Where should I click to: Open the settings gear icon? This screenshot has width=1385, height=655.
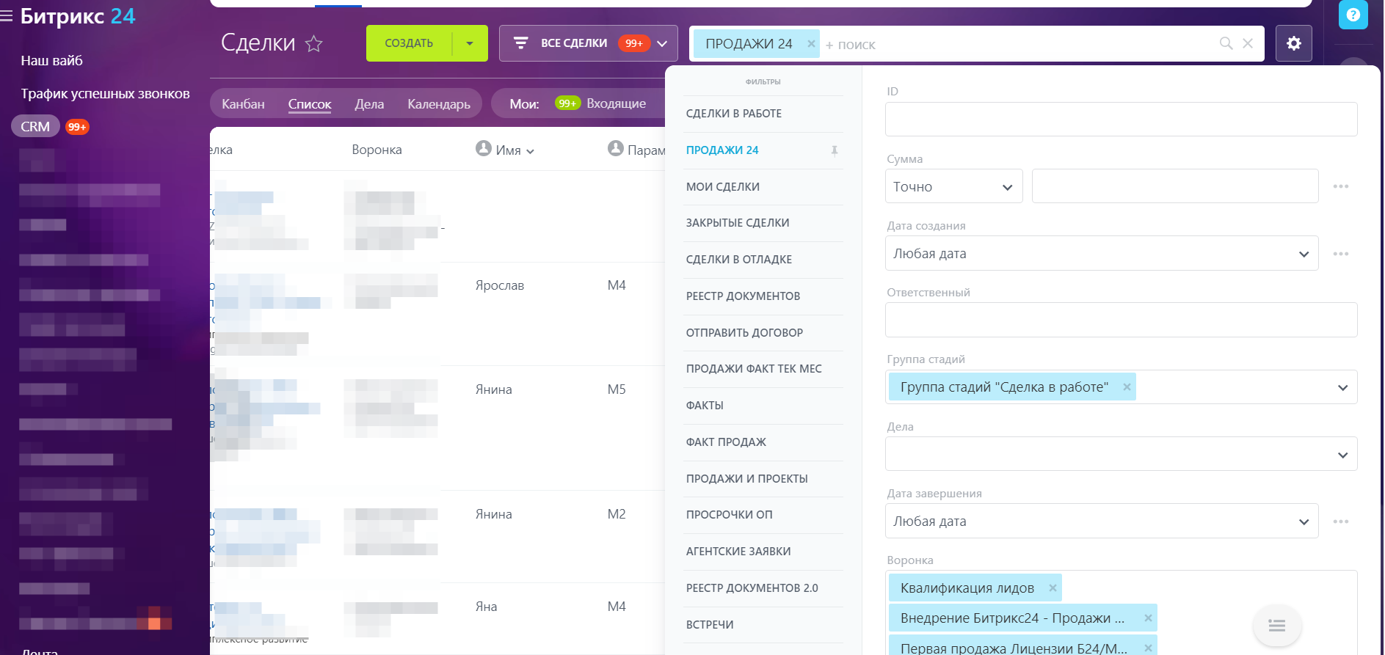click(x=1293, y=43)
